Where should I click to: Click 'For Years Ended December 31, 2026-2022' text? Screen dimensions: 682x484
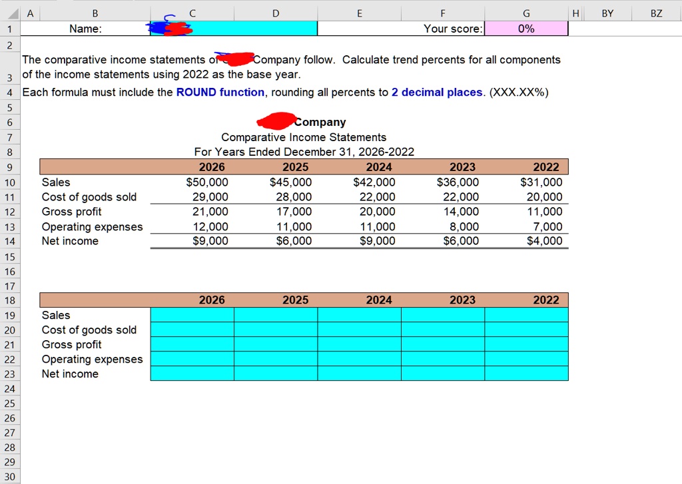[304, 152]
